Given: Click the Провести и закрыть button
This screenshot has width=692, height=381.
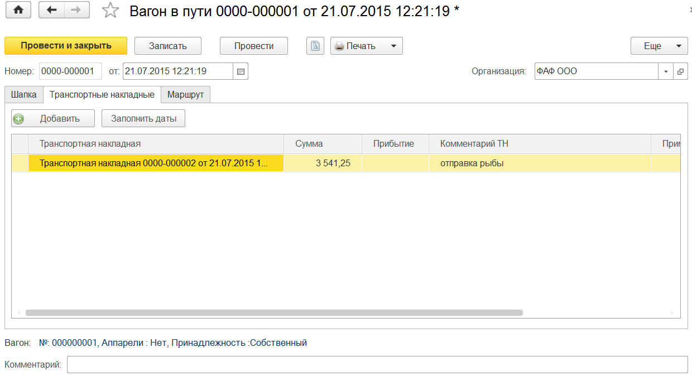Looking at the screenshot, I should point(66,46).
